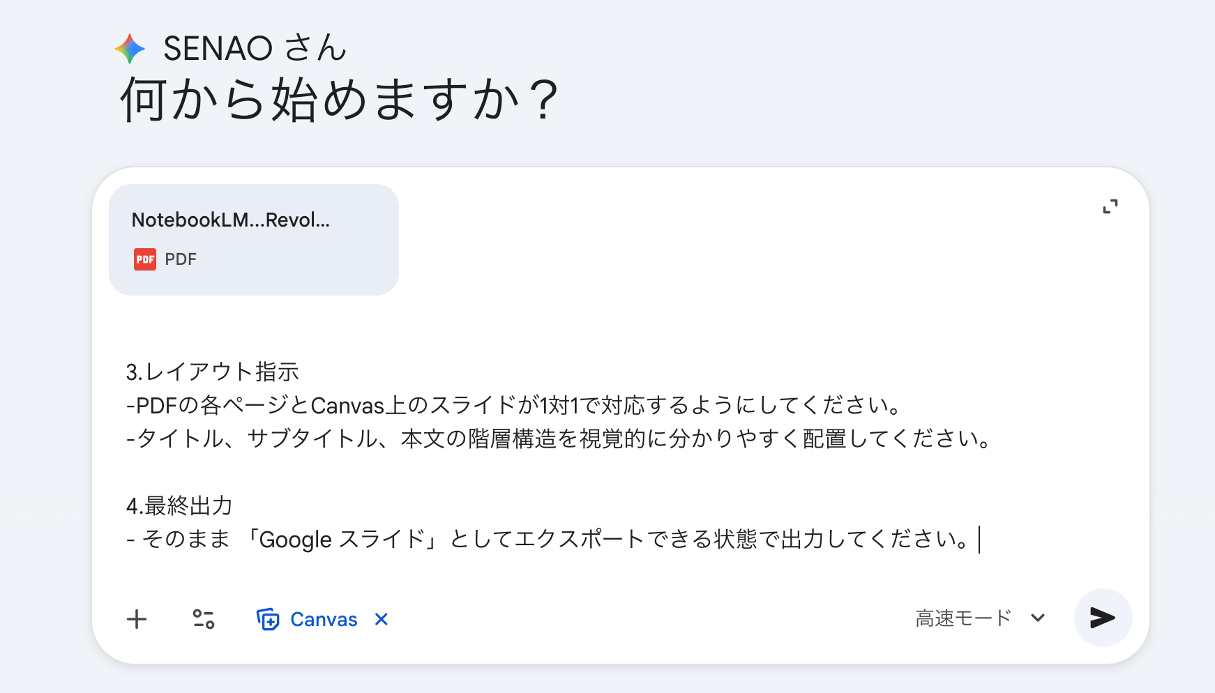Place cursor in the 3.レイアウト指示 line

pyautogui.click(x=212, y=372)
